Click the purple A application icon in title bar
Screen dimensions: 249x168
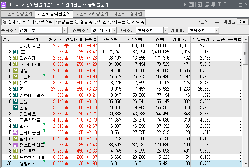point(3,5)
